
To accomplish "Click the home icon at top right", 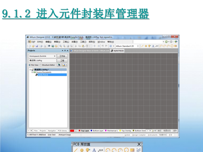I will [176, 42].
